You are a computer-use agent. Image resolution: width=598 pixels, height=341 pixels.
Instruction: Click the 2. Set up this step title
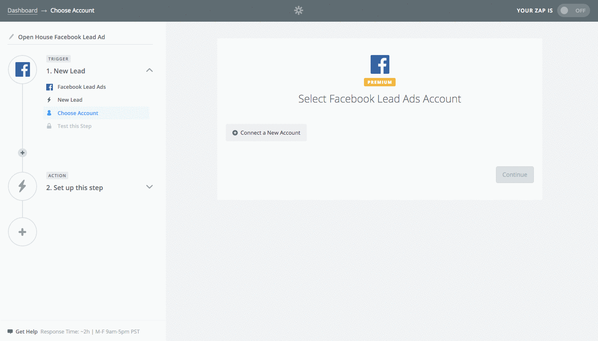(75, 188)
